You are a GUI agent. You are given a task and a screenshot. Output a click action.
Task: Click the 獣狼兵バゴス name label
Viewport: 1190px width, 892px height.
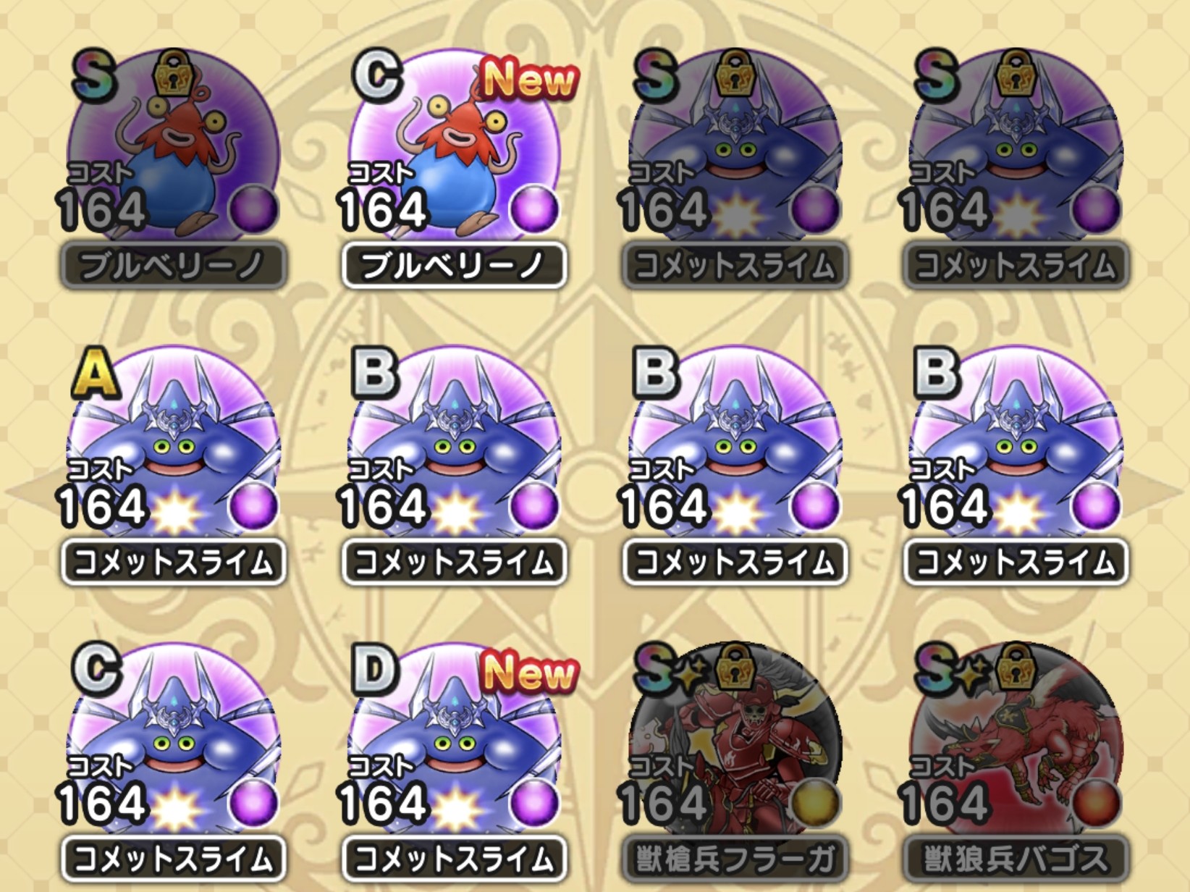tap(1016, 859)
